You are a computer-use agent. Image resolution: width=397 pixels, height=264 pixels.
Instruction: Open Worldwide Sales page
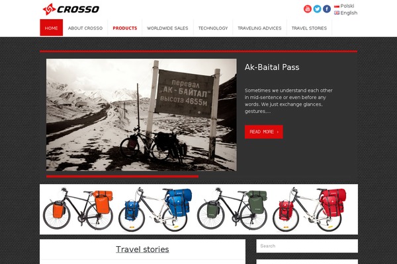[167, 28]
